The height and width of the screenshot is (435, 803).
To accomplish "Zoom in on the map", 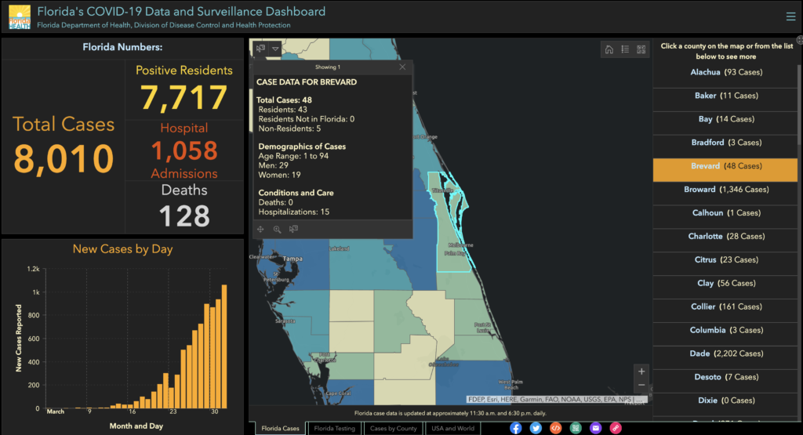I will click(641, 372).
